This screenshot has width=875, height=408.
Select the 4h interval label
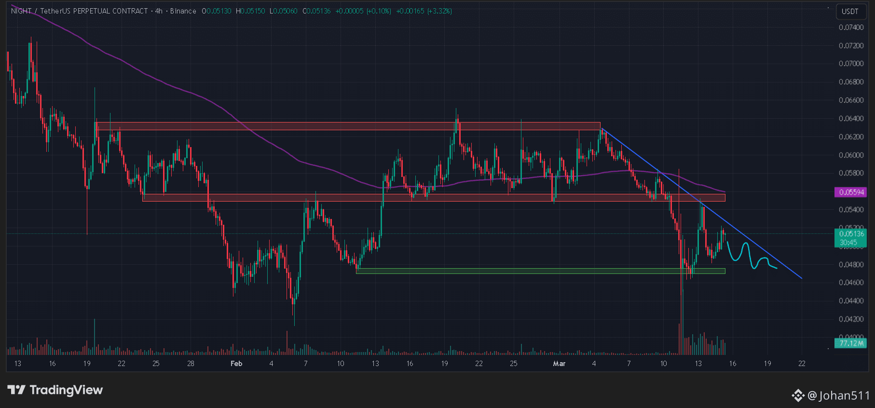click(x=159, y=11)
